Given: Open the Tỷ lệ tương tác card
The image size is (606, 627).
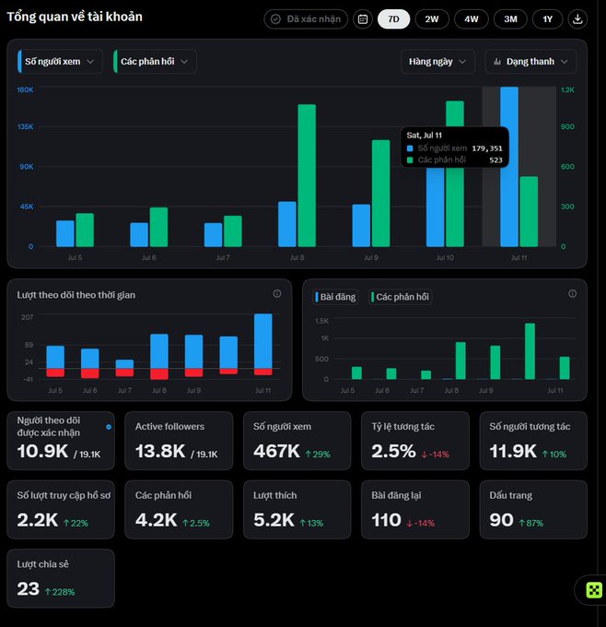Looking at the screenshot, I should (415, 440).
